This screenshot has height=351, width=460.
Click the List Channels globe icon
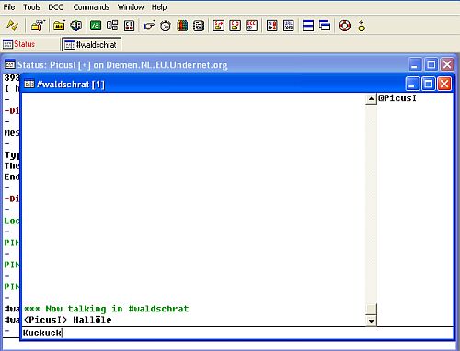coord(75,26)
